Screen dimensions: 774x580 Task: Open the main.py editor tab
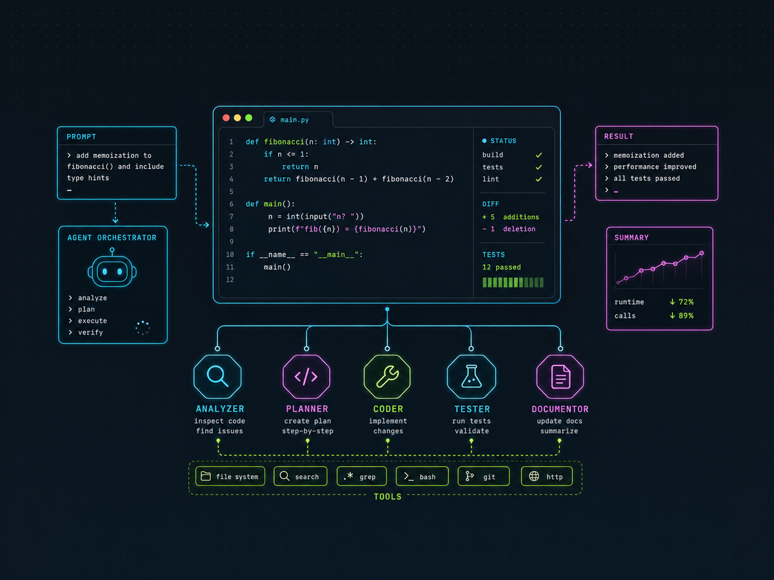click(x=298, y=120)
